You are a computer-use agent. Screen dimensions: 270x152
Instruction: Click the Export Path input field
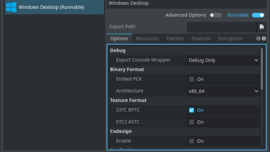pos(221,27)
